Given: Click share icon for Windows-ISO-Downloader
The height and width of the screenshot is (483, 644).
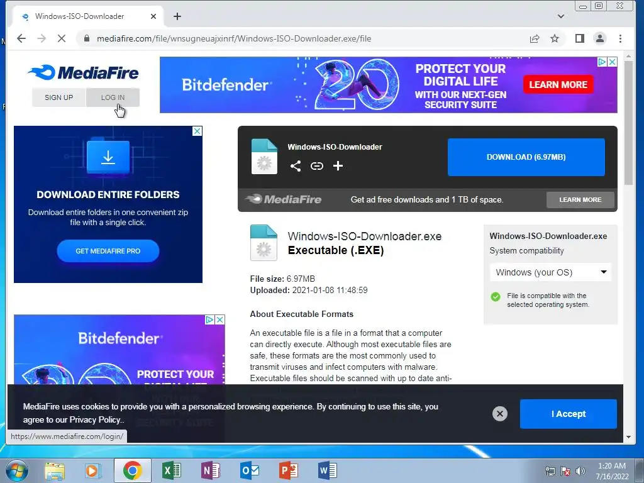Looking at the screenshot, I should coord(296,166).
